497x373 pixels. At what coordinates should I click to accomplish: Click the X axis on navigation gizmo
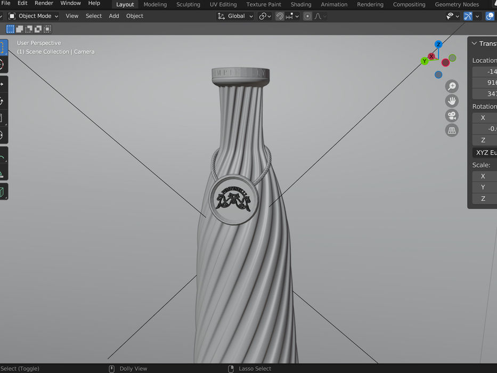431,56
